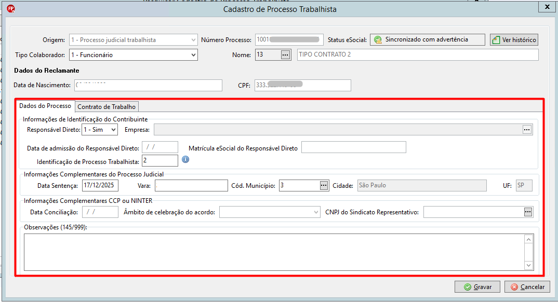
Task: Switch to the Contrato de Trabalho tab
Action: [x=107, y=106]
